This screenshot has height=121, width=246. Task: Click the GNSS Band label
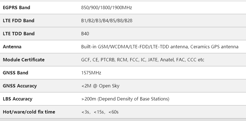[16, 73]
